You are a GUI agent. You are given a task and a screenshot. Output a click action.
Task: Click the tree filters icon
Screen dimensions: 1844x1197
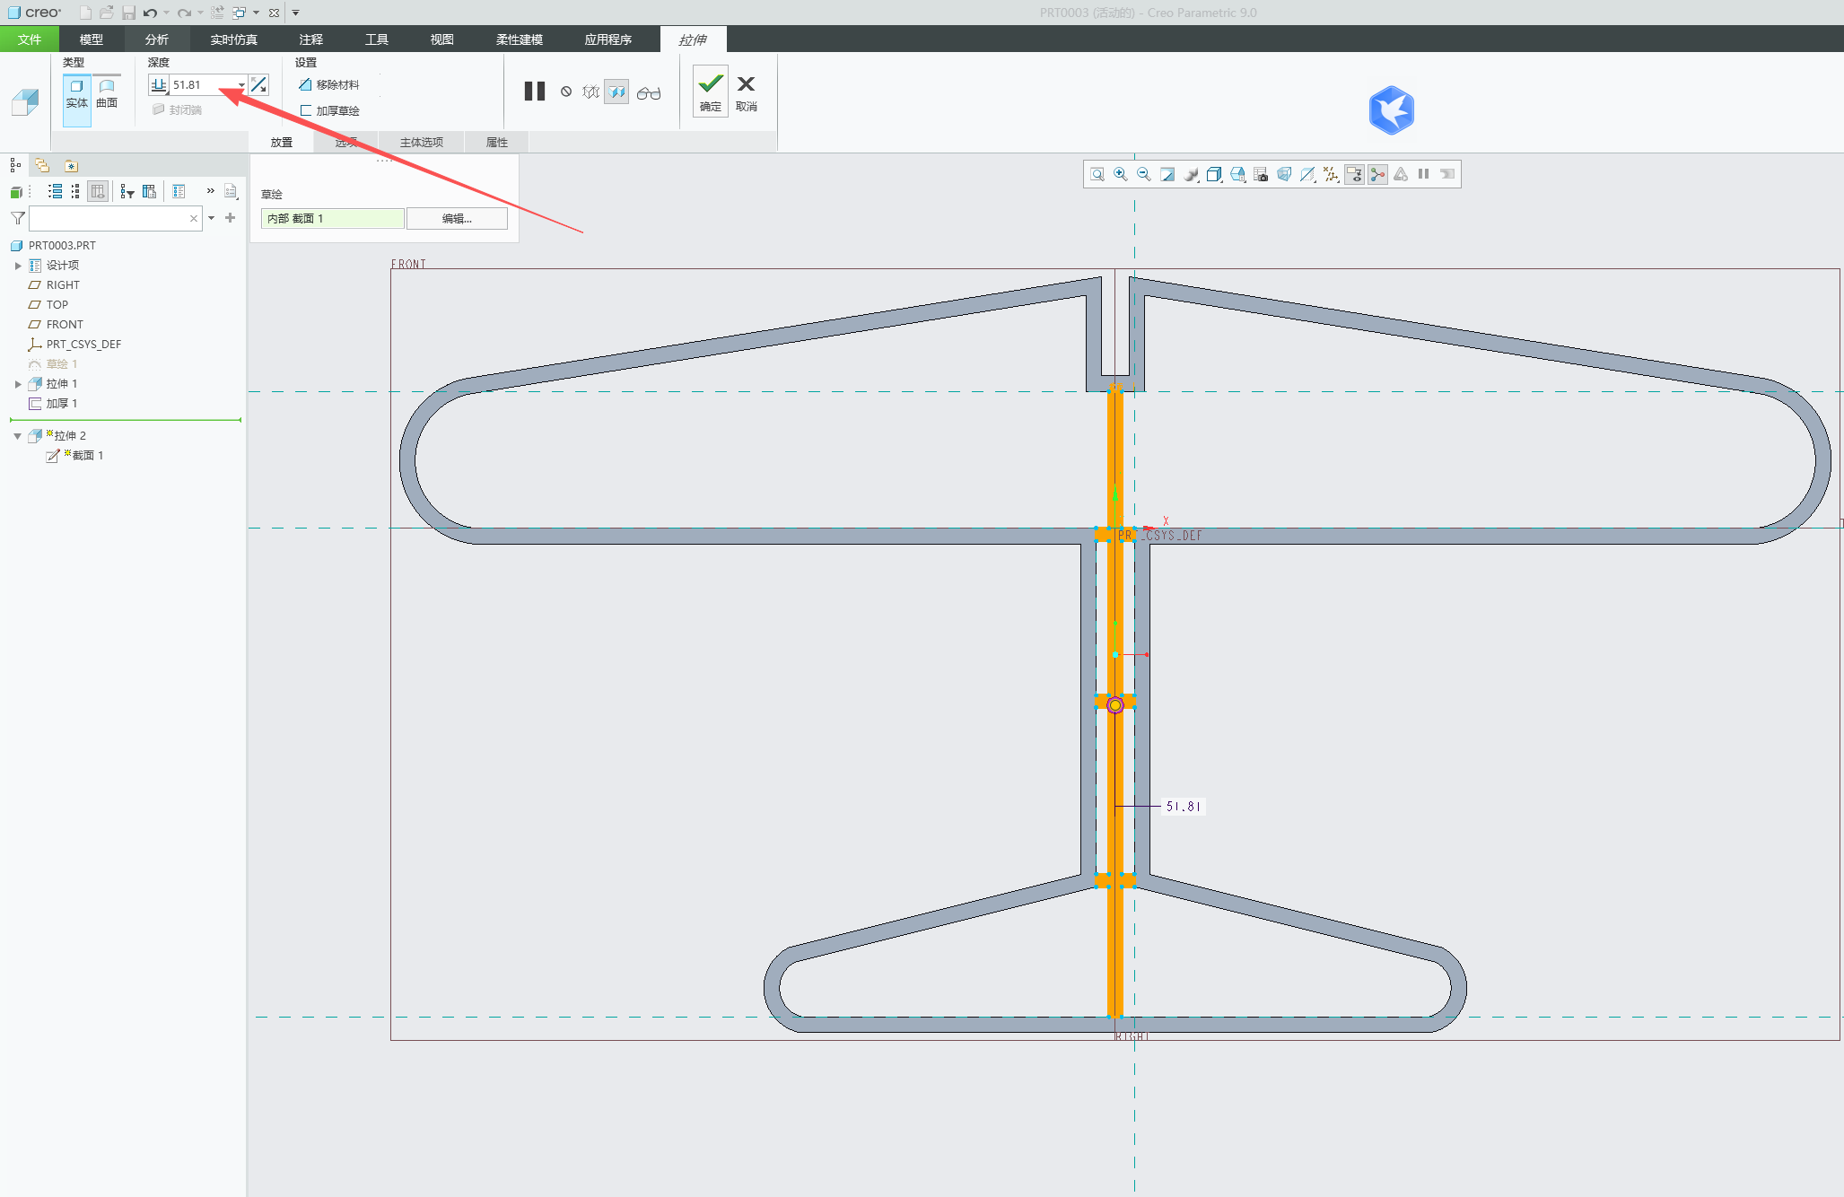[127, 191]
